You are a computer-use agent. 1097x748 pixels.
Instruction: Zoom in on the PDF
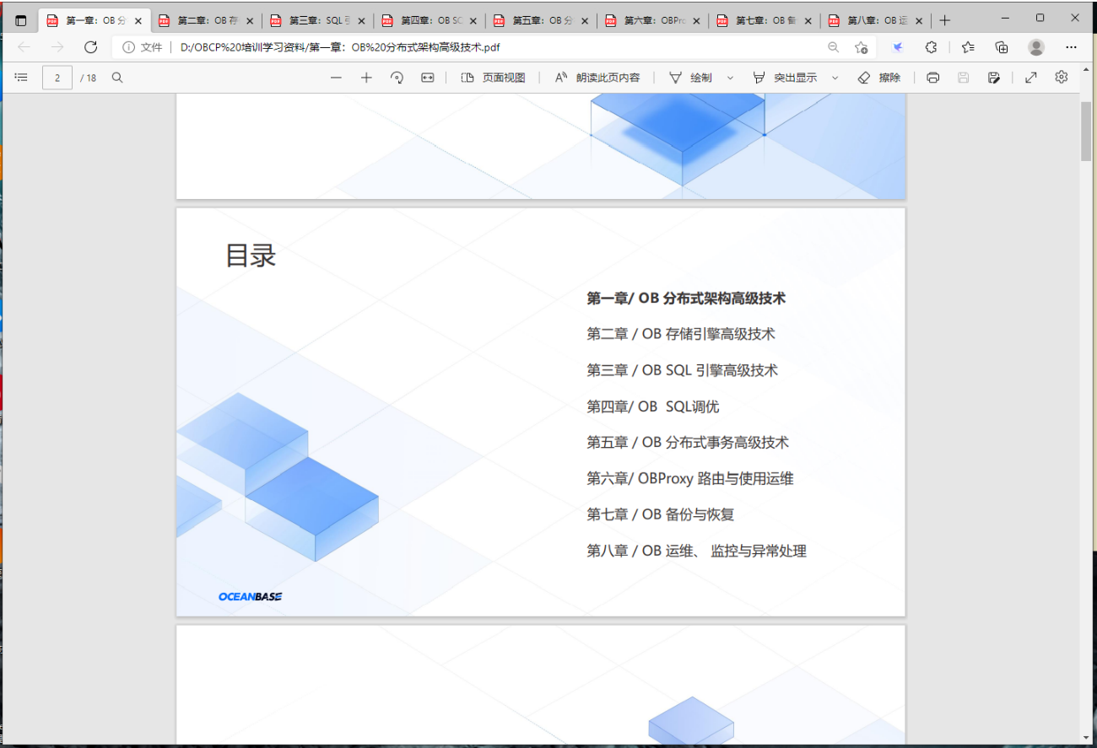click(x=366, y=78)
